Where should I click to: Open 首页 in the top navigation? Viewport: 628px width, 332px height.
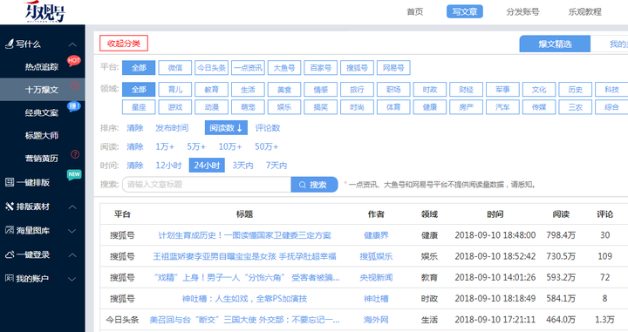[415, 11]
